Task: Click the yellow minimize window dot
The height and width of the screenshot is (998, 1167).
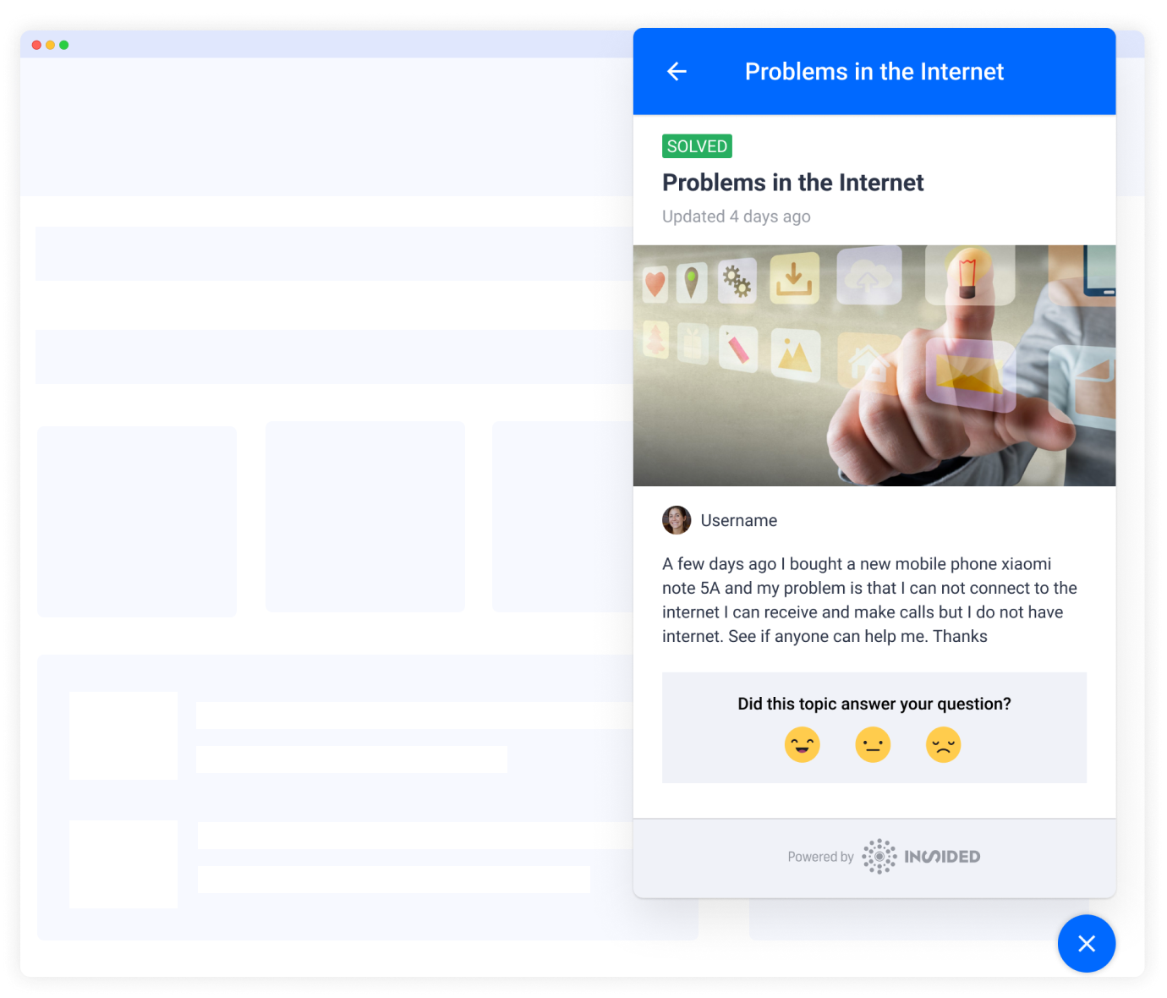Action: [x=51, y=45]
